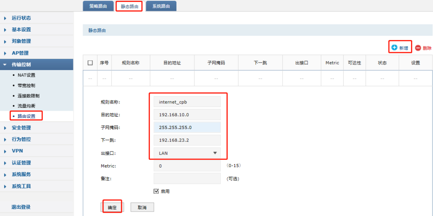The image size is (433, 216).
Task: Click the 序号 column header
Action: tap(104, 63)
